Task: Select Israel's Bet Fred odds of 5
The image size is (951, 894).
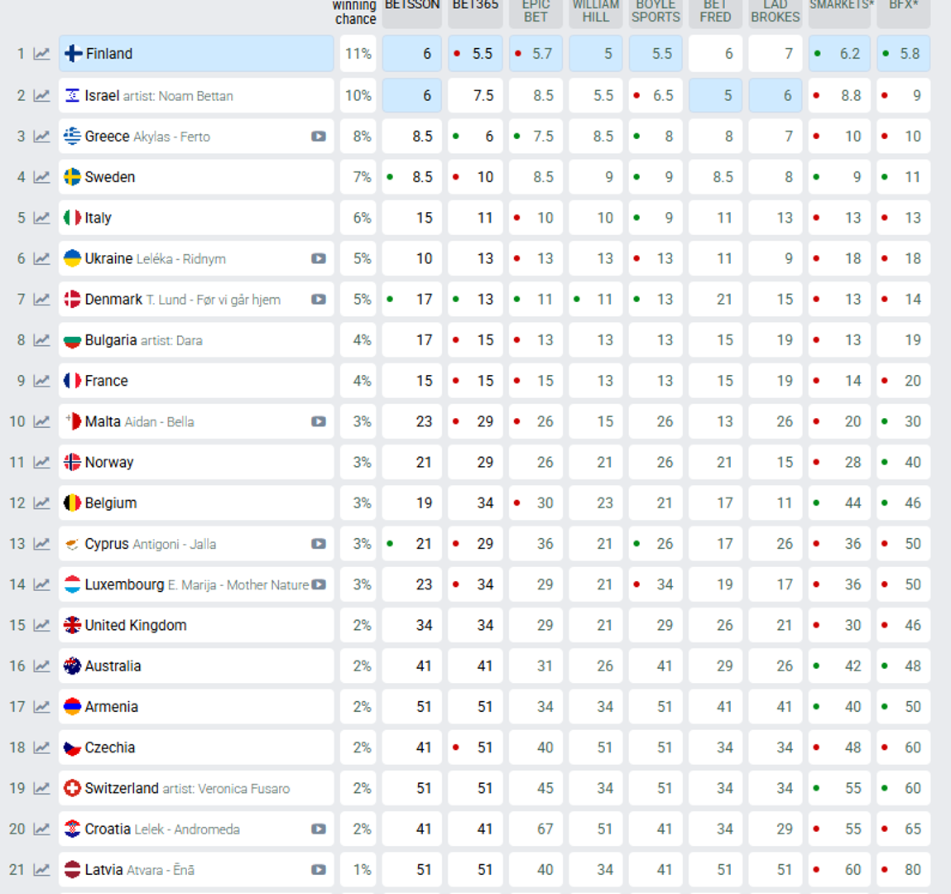Action: point(716,95)
